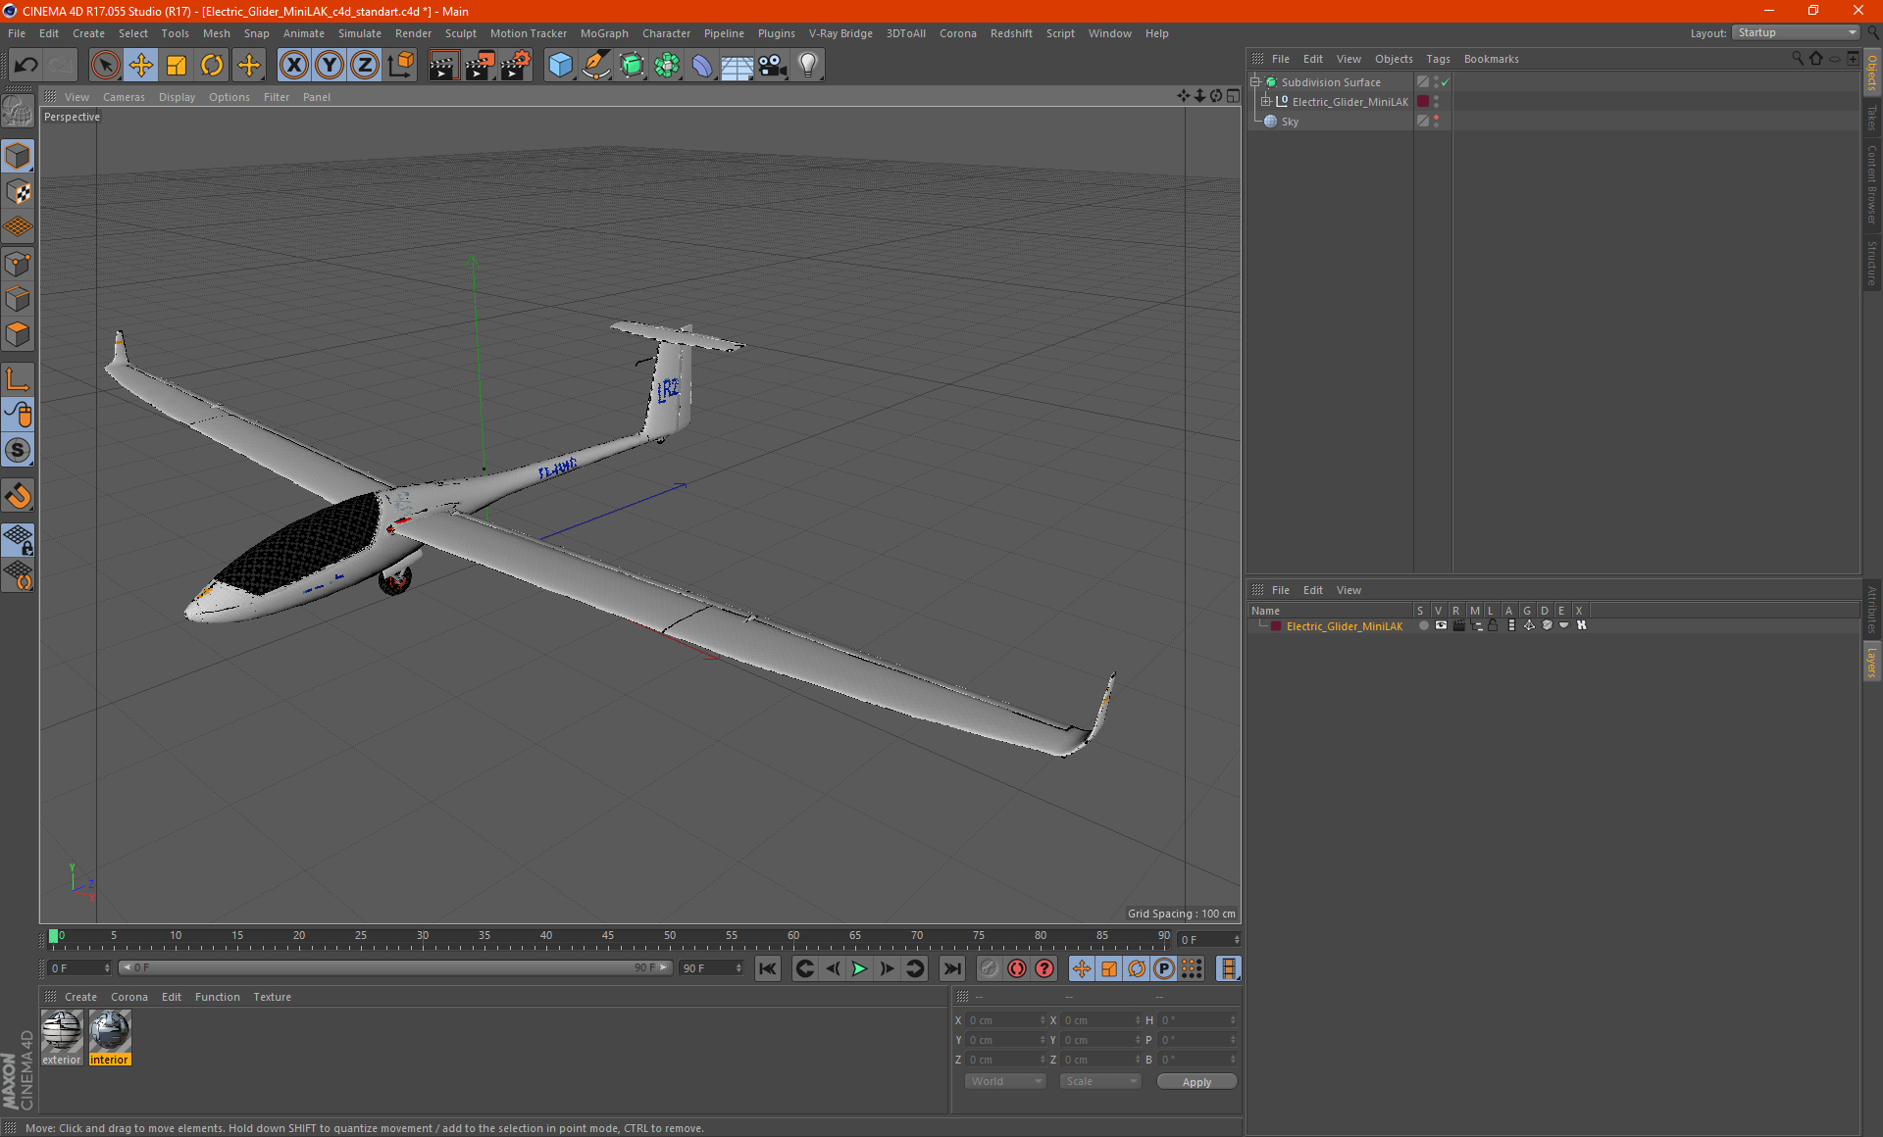1883x1137 pixels.
Task: Switch to Polygons mode
Action: [x=18, y=334]
